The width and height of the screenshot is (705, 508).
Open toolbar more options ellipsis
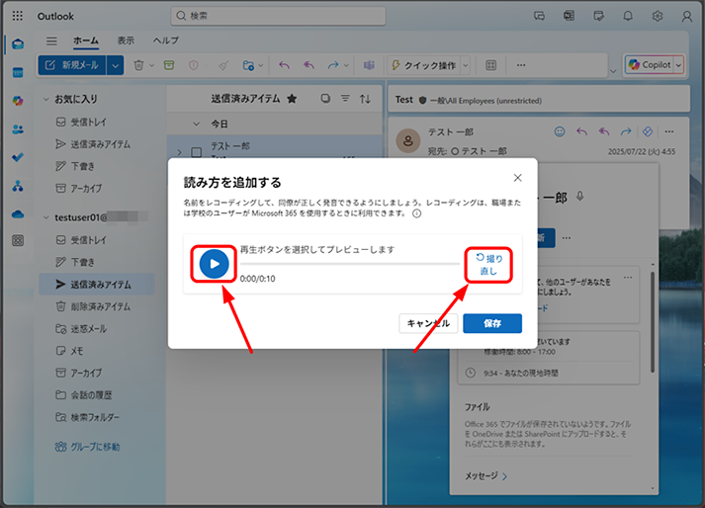tap(521, 65)
